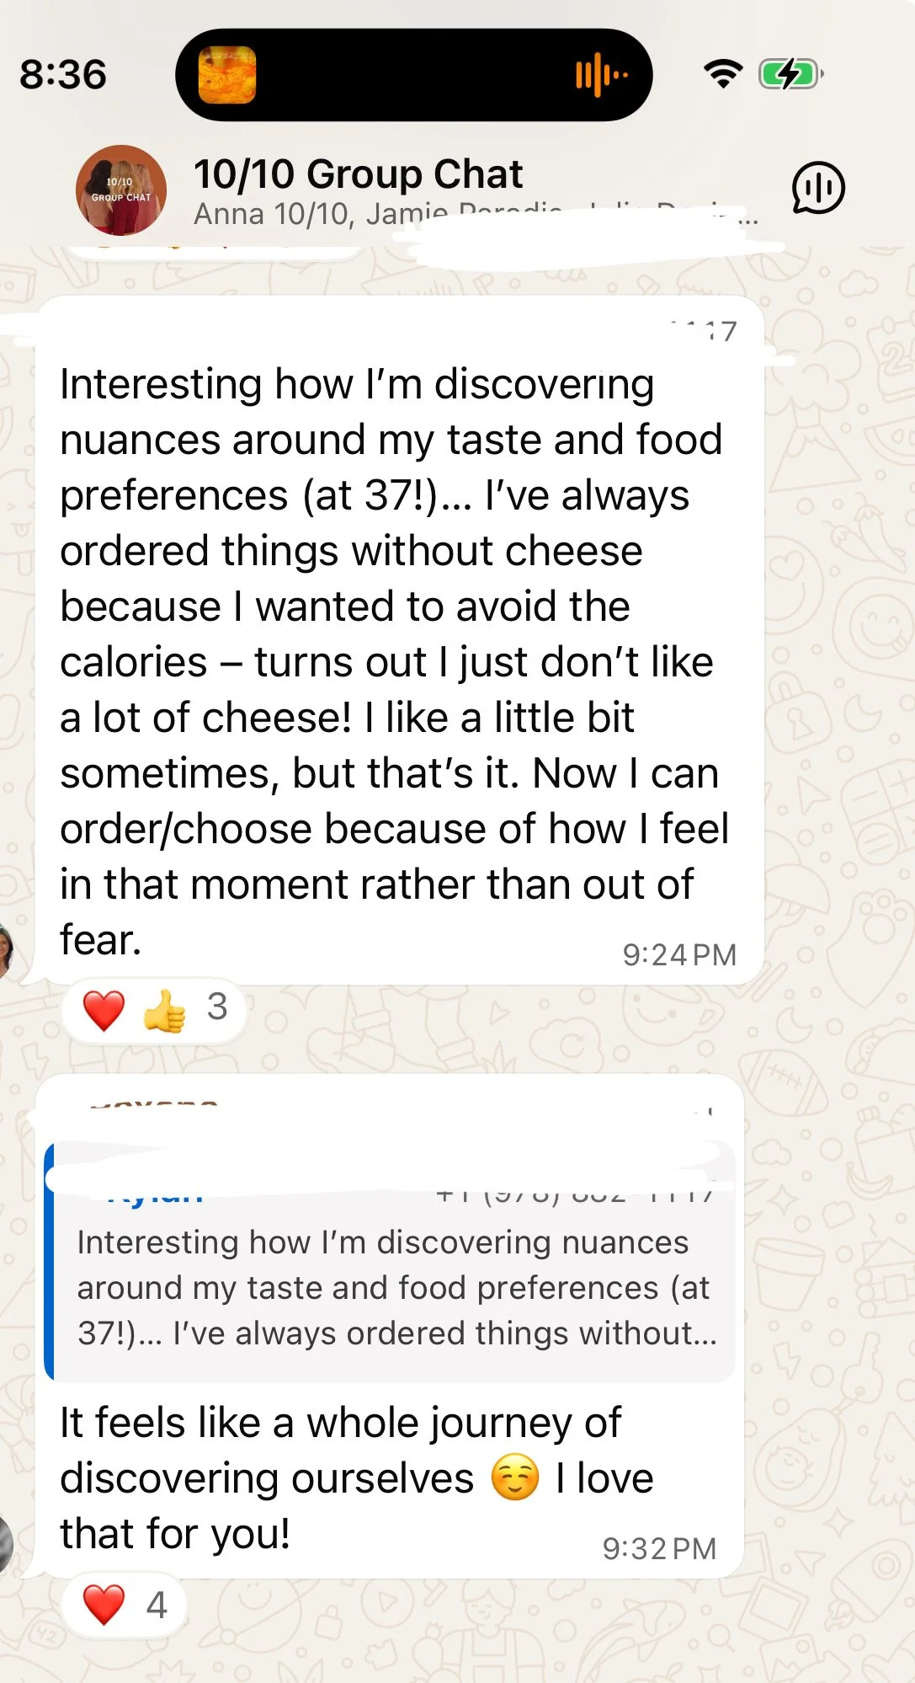
Task: Tap the sender avatar beside the reply message
Action: click(6, 1545)
